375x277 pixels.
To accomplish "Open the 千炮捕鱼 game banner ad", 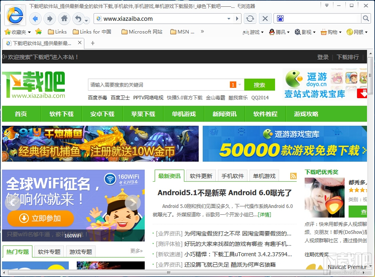I will (100, 144).
